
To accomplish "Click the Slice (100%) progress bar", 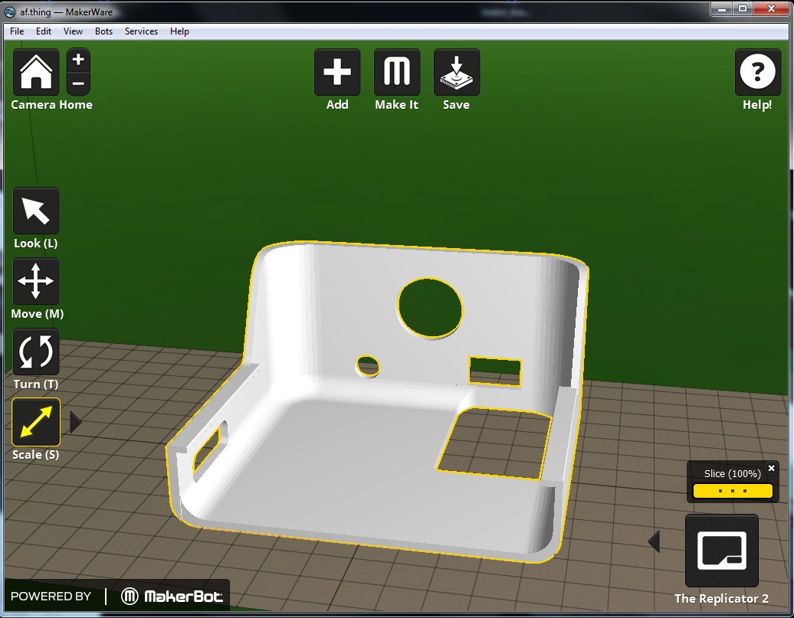I will click(733, 491).
